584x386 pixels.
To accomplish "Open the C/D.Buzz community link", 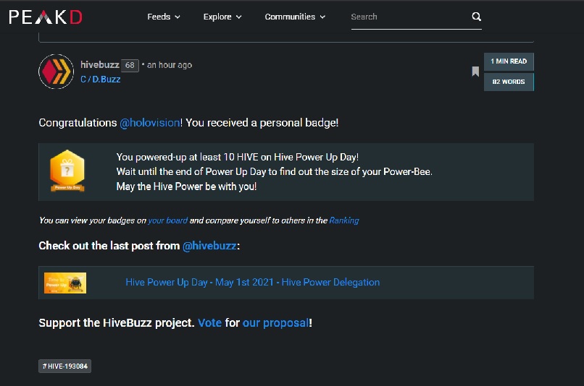I will tap(101, 79).
